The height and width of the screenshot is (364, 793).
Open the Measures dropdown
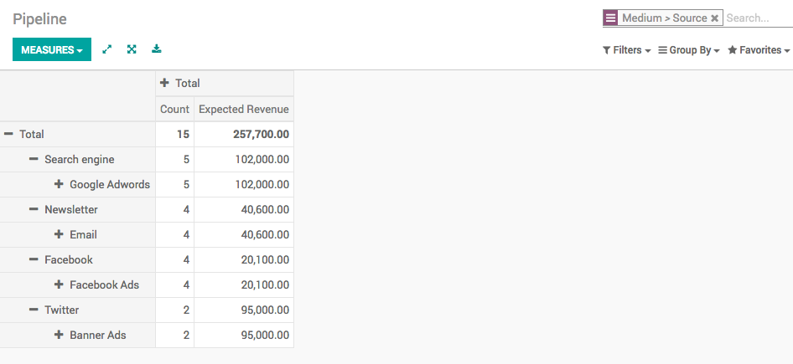[52, 50]
